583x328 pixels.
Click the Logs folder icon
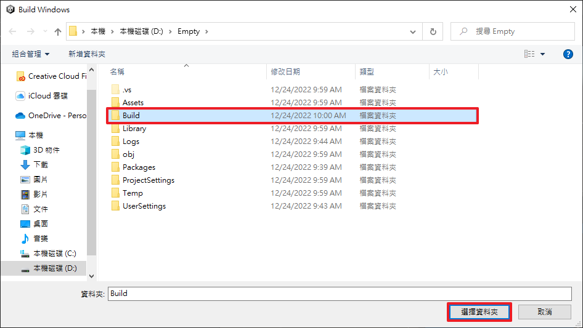coord(115,141)
